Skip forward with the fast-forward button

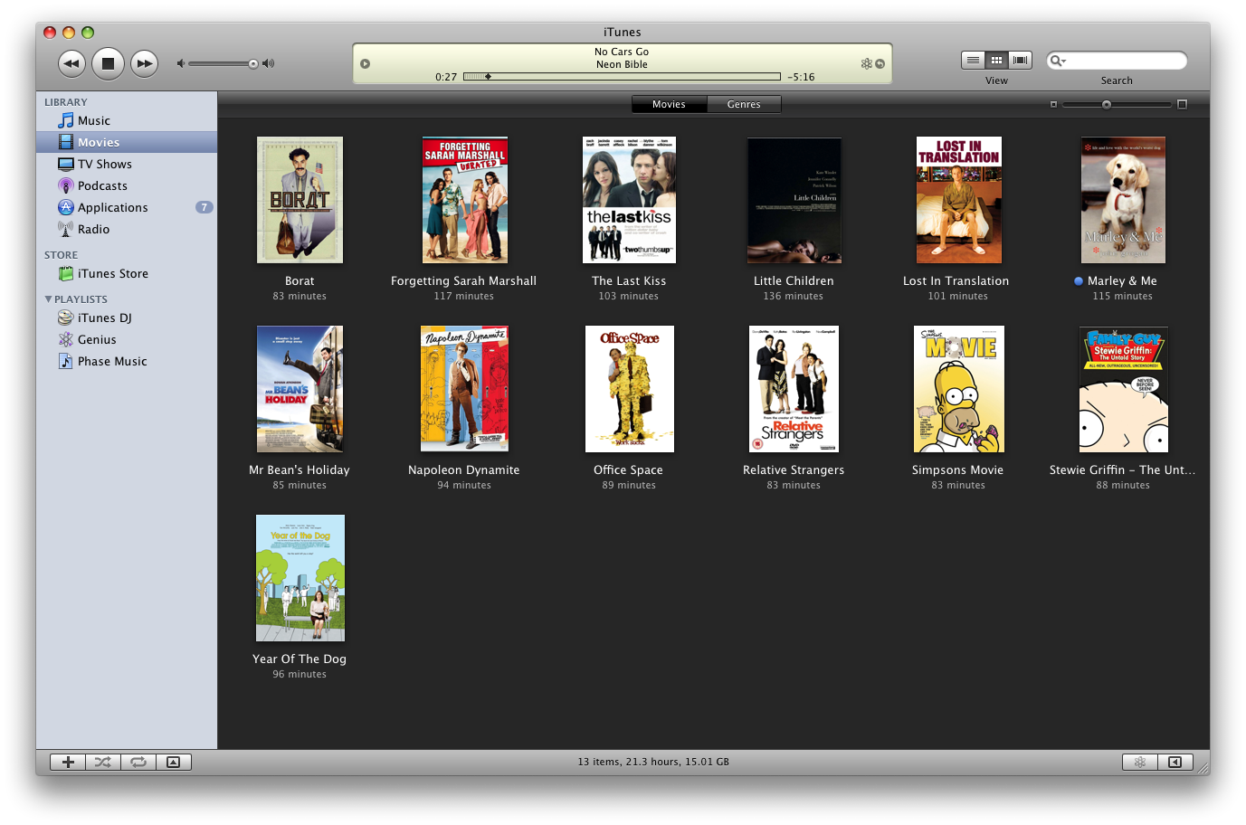click(144, 63)
